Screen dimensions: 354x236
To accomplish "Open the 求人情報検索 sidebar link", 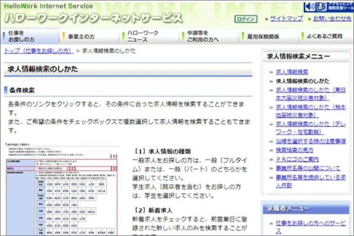I will click(x=292, y=72).
